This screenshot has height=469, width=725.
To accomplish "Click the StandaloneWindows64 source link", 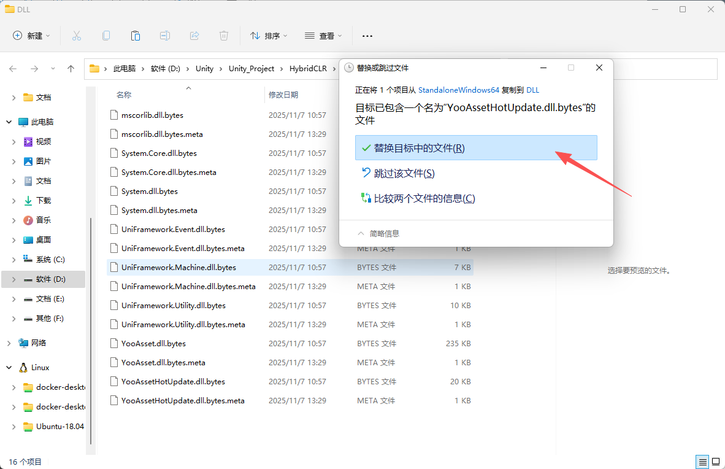I will point(459,90).
